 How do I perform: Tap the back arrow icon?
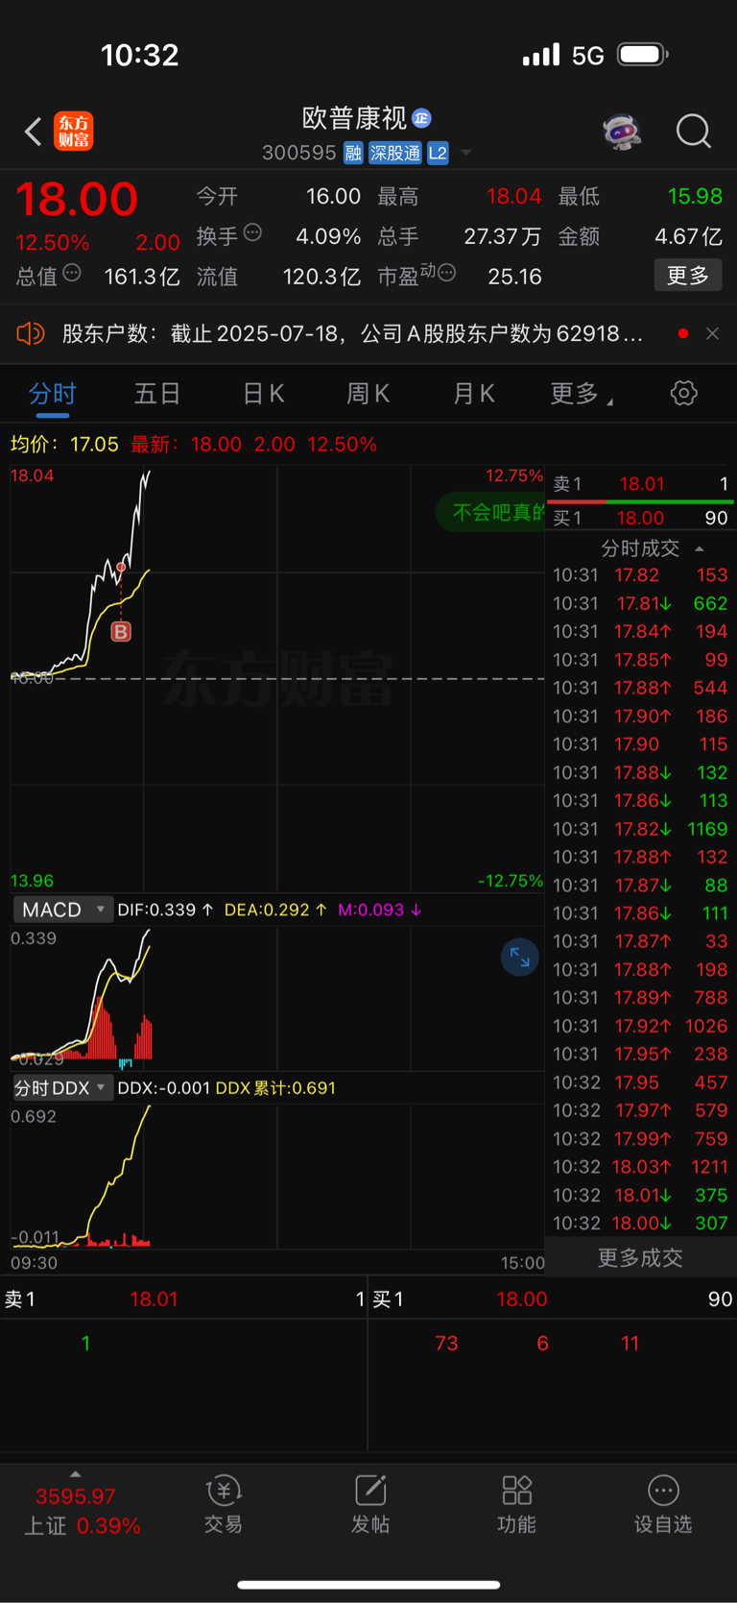[34, 132]
